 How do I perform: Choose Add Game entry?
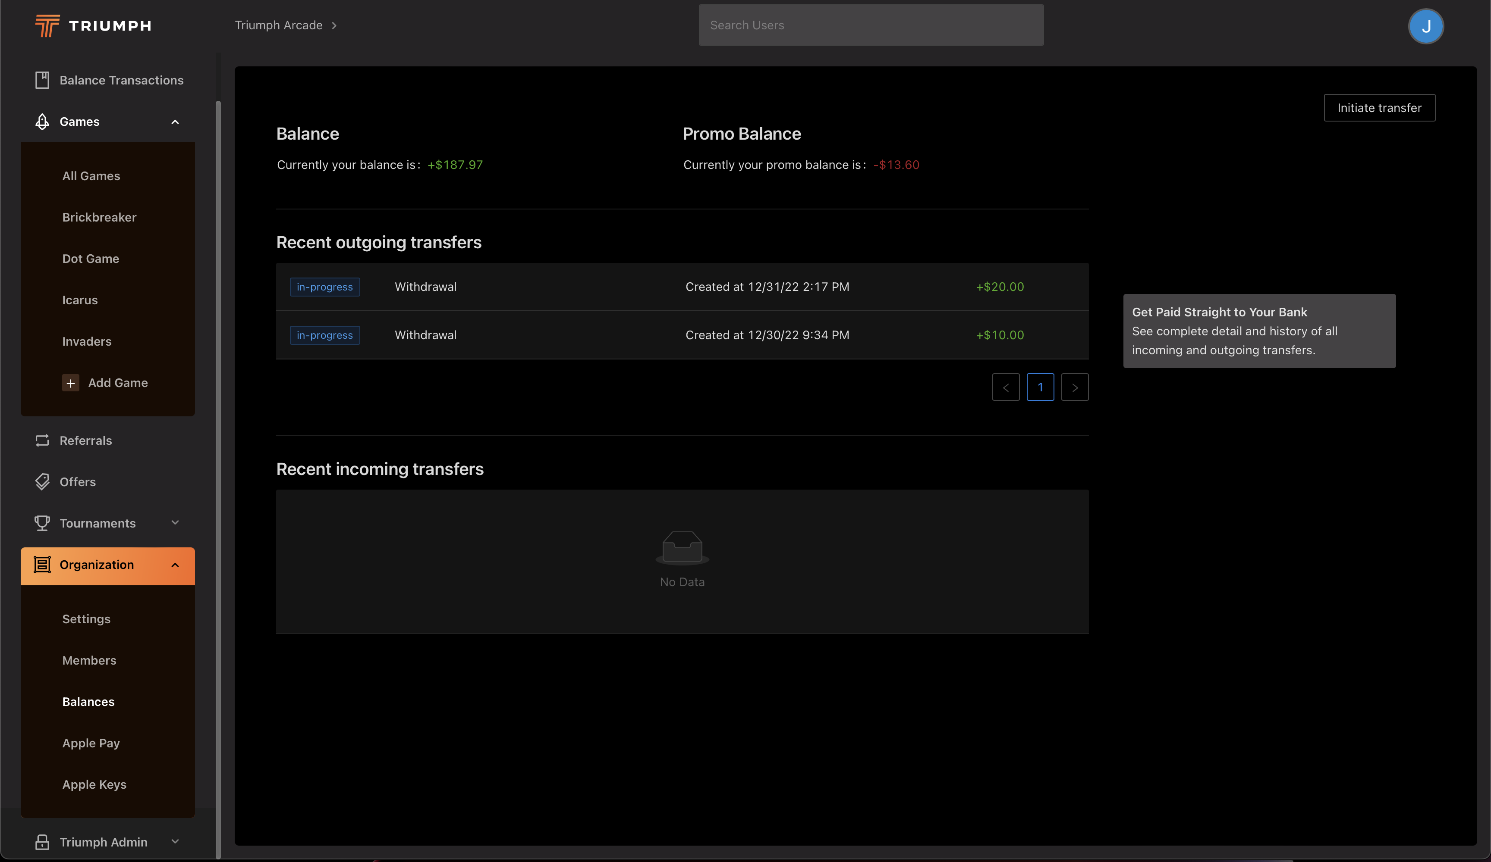coord(118,383)
